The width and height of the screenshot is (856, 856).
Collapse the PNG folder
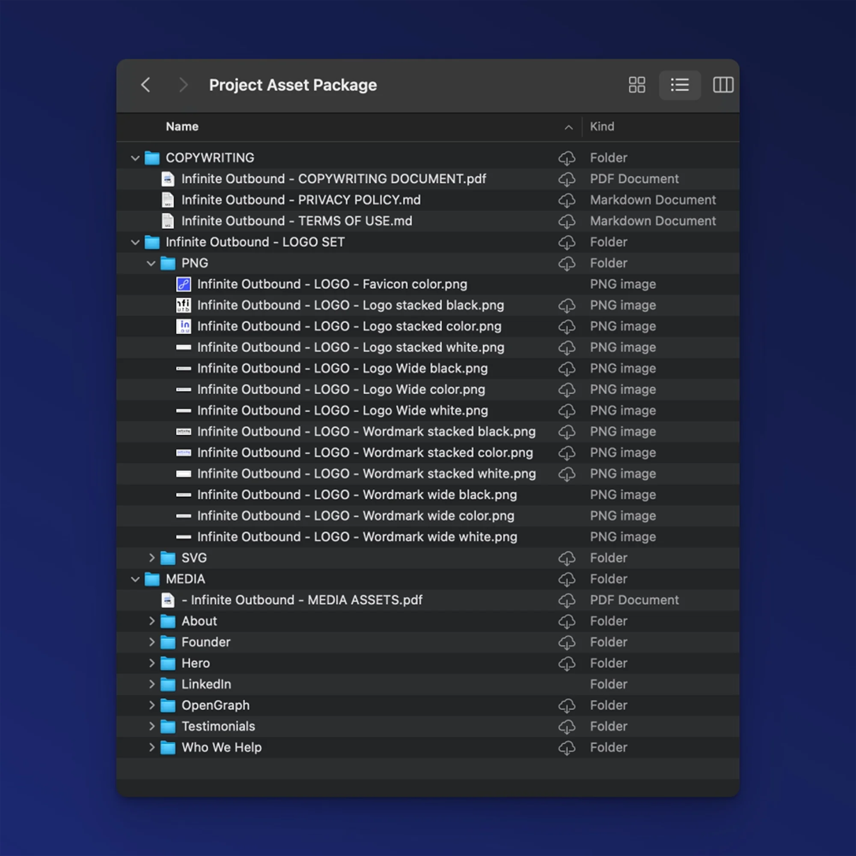[151, 263]
